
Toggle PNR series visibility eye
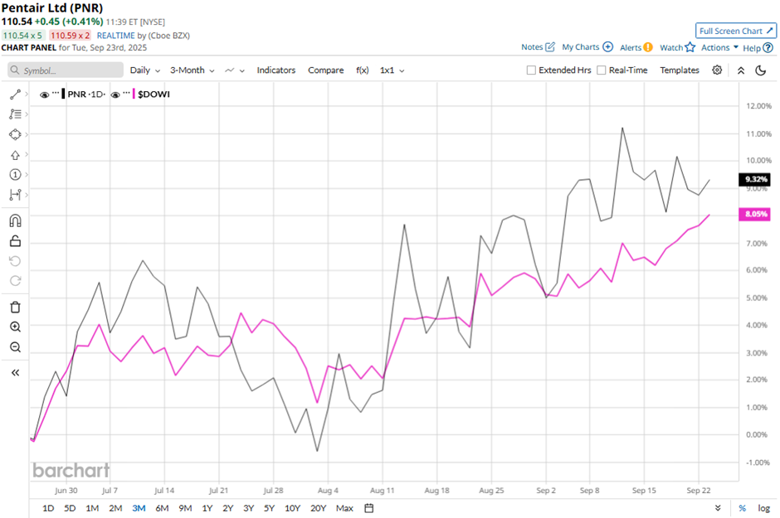[44, 94]
